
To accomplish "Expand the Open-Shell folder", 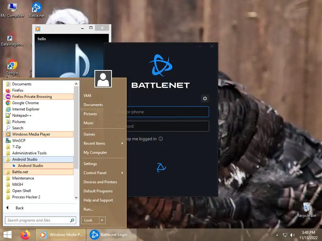I will [x=39, y=190].
